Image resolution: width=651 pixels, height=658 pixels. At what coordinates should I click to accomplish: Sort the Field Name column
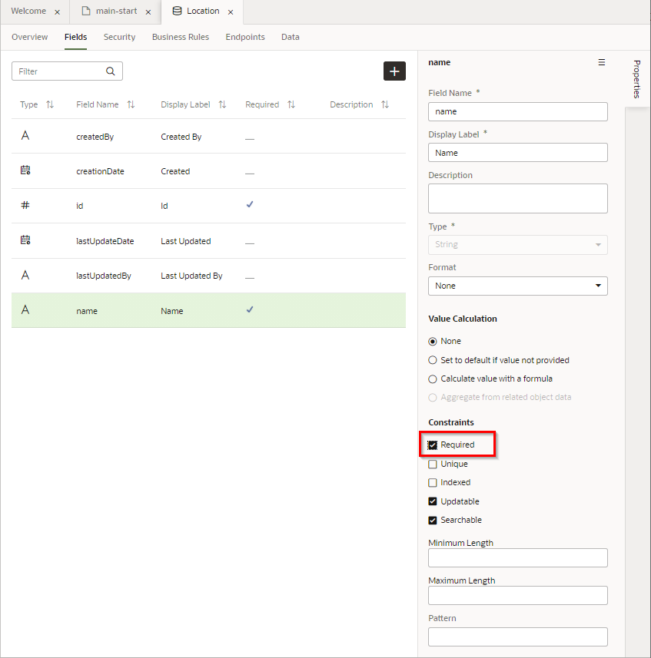click(131, 104)
